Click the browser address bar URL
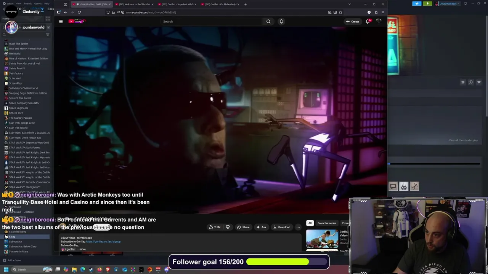Image resolution: width=488 pixels, height=274 pixels. (151, 12)
